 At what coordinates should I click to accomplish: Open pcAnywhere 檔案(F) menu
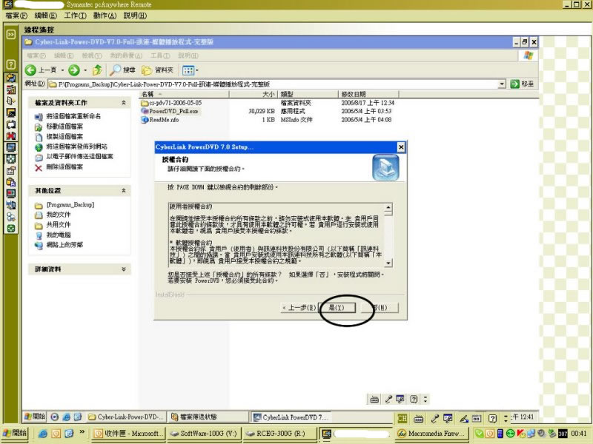(x=16, y=16)
